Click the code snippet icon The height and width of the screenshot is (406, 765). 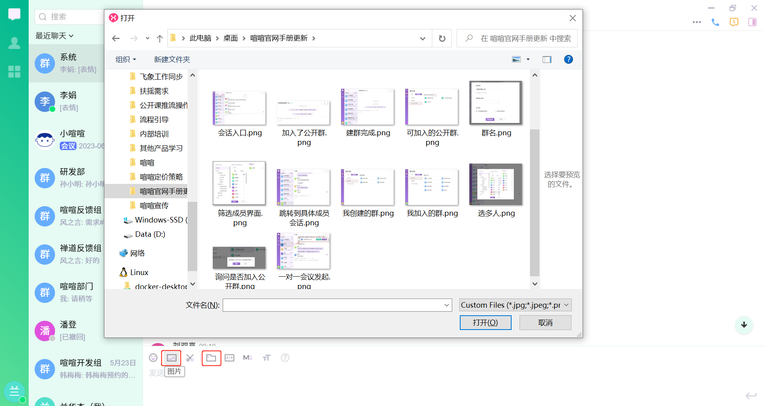pyautogui.click(x=229, y=358)
